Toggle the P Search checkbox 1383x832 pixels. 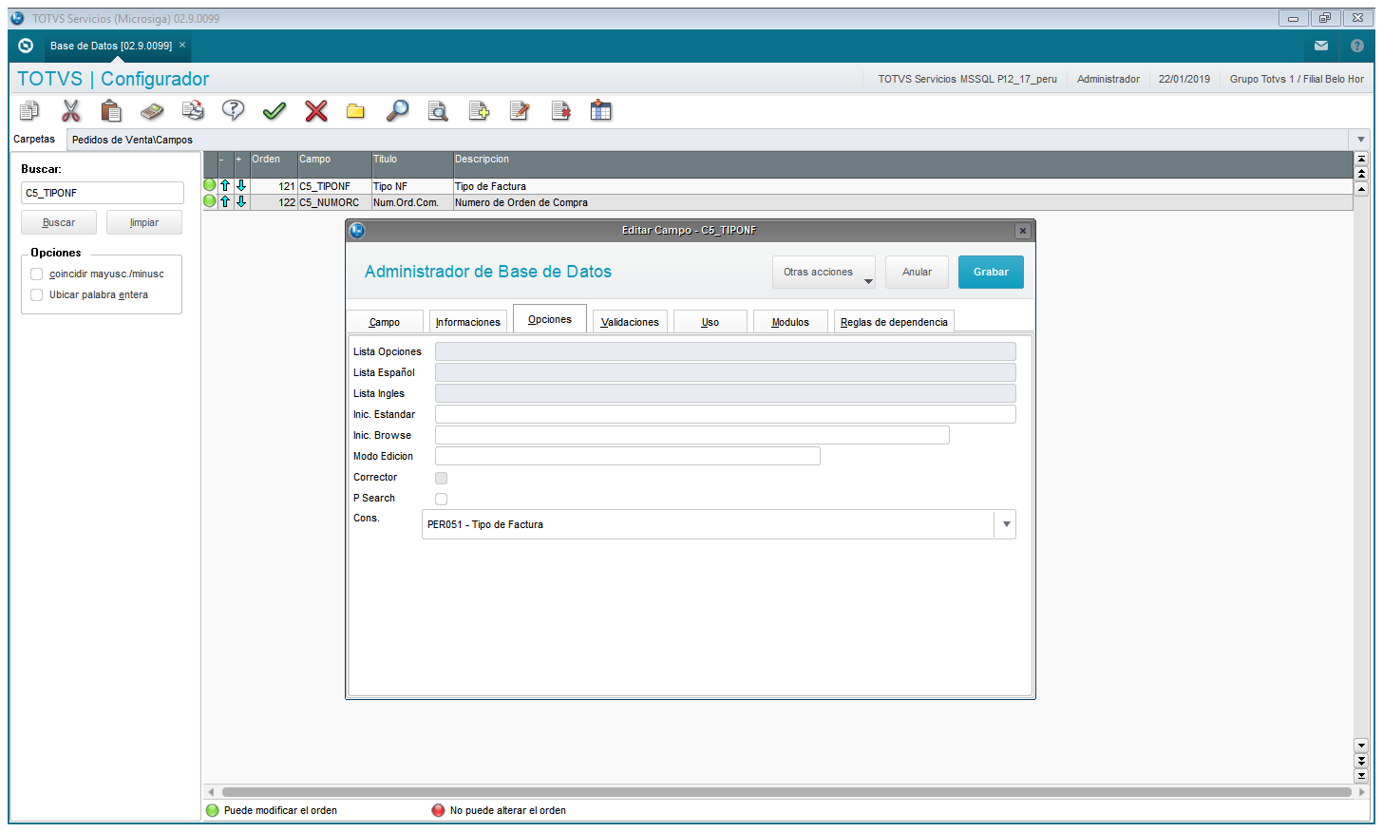[441, 499]
